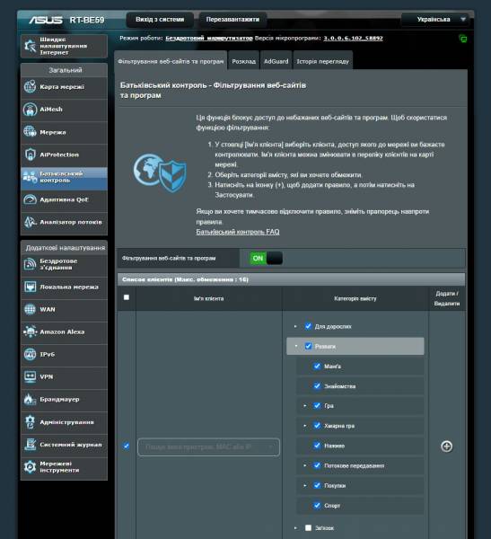The height and width of the screenshot is (539, 491).
Task: Expand the Зв'язок category arrow
Action: point(295,527)
